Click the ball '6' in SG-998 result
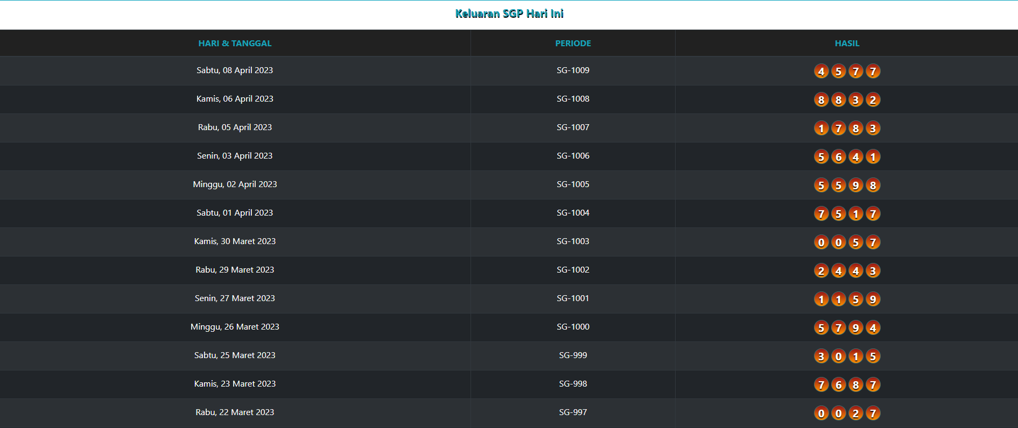 [x=838, y=384]
